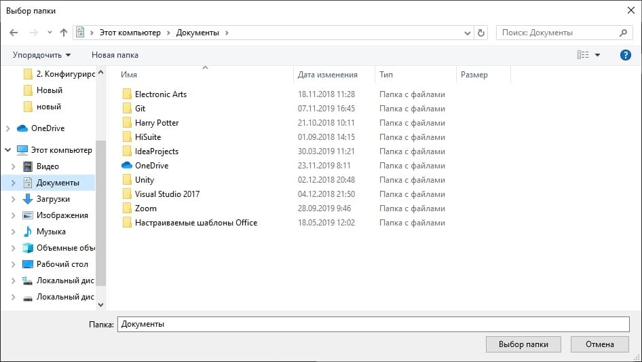Click the Музыка note icon
642x362 pixels.
[x=27, y=232]
